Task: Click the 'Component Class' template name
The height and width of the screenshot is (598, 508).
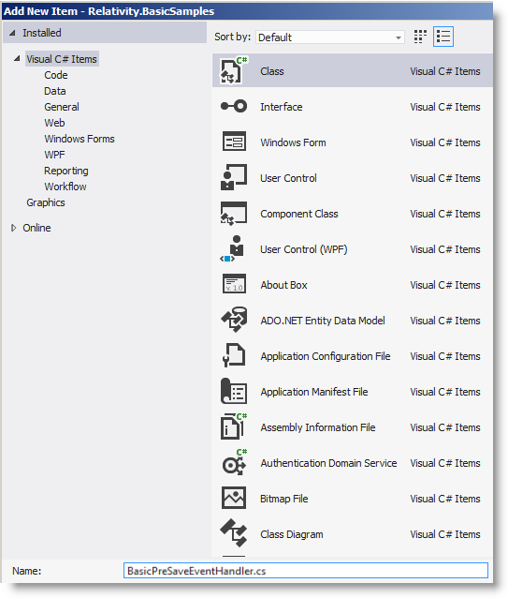Action: [x=299, y=214]
